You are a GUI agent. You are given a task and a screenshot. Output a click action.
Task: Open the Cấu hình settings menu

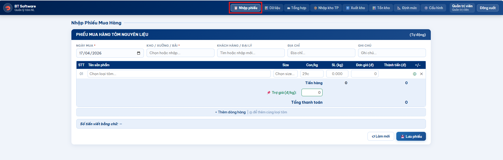tap(433, 8)
